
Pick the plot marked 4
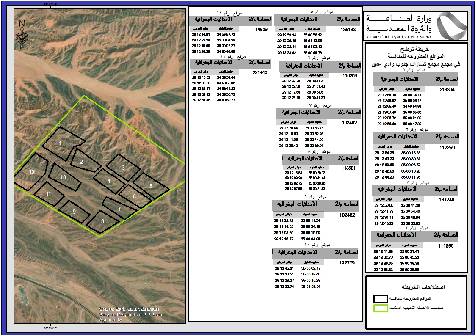pyautogui.click(x=109, y=181)
